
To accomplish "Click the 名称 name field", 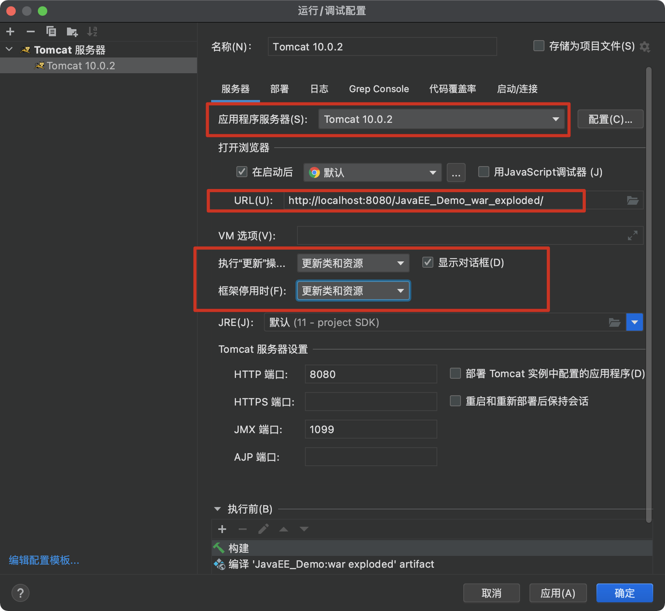I will 382,46.
